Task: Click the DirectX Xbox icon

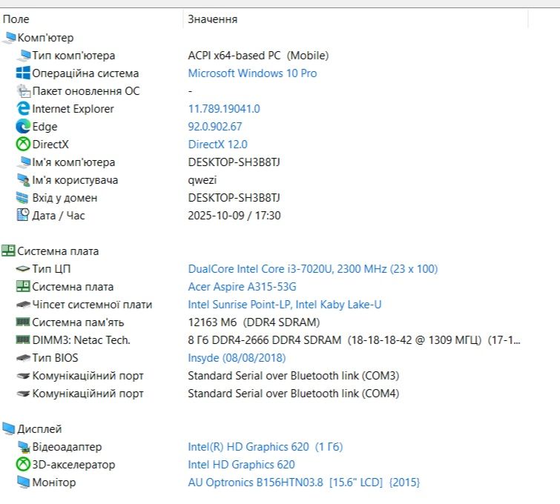Action: pyautogui.click(x=23, y=145)
